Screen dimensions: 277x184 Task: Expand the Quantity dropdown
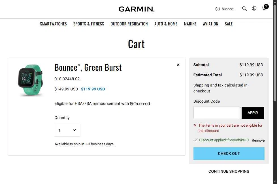click(x=67, y=130)
